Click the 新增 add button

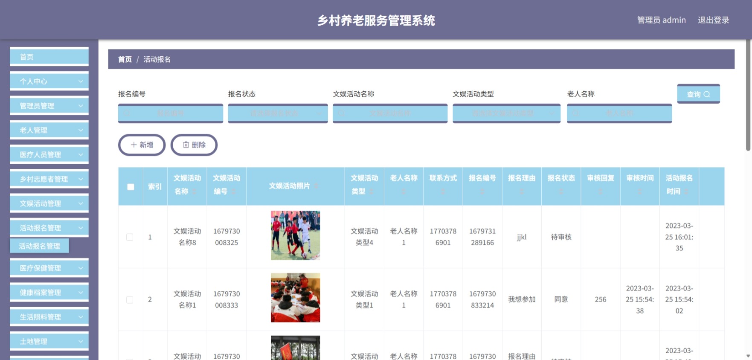pos(142,145)
